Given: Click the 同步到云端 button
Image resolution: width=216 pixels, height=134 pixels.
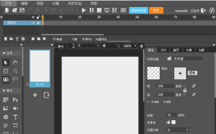Looking at the screenshot, I should (138, 10).
